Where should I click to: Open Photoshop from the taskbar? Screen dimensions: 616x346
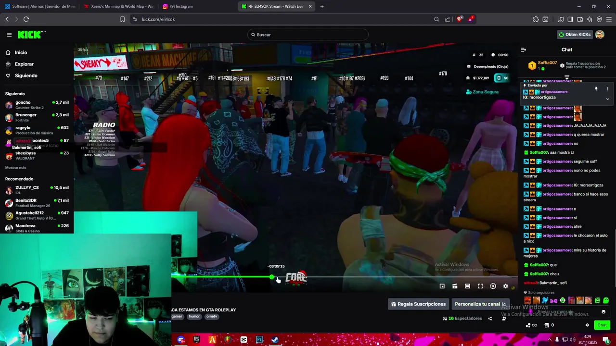pyautogui.click(x=259, y=340)
